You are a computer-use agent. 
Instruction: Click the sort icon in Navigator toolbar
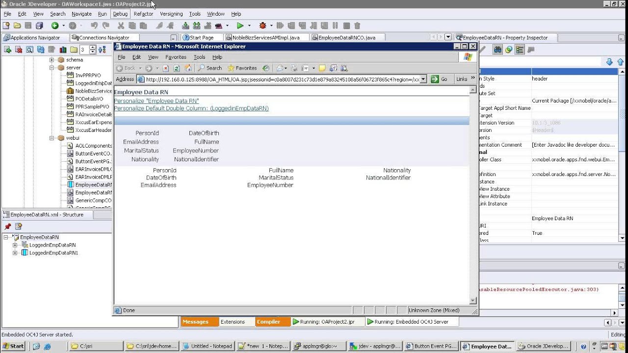pos(102,50)
